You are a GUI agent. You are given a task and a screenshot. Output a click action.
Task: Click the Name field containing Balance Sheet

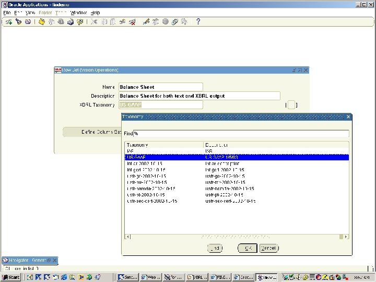coord(161,87)
